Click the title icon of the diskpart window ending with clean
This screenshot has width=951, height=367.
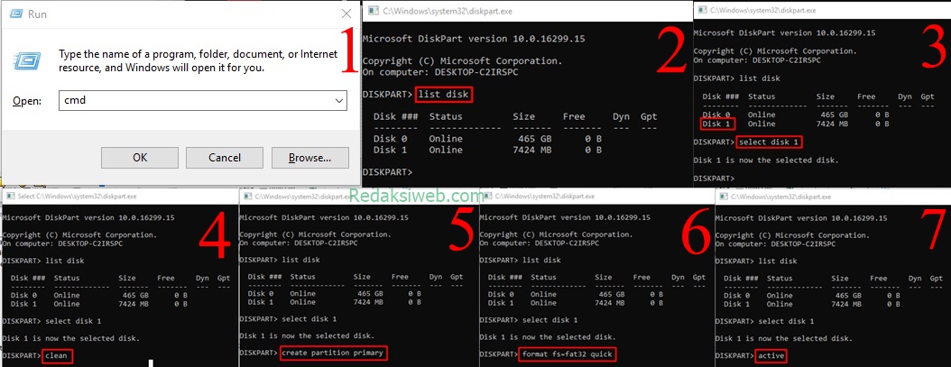click(x=10, y=197)
